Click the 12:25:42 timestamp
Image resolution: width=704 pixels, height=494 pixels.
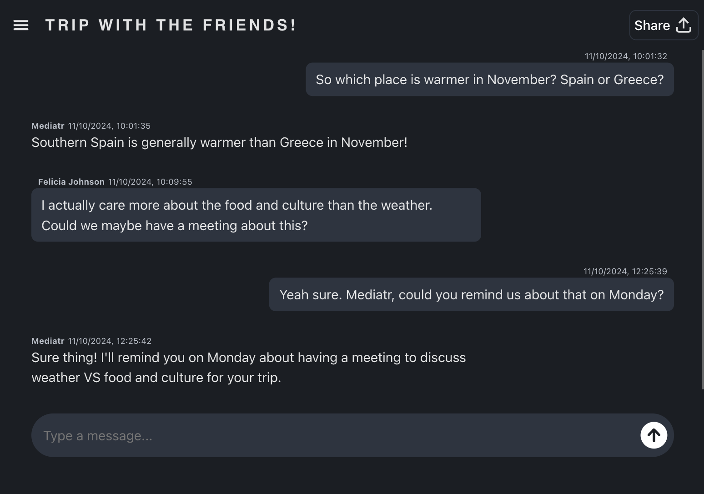[110, 341]
